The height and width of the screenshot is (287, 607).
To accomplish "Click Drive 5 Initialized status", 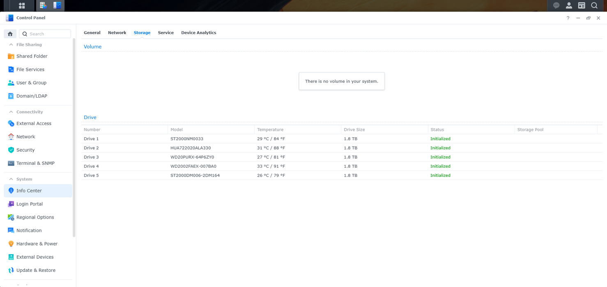I will point(440,175).
